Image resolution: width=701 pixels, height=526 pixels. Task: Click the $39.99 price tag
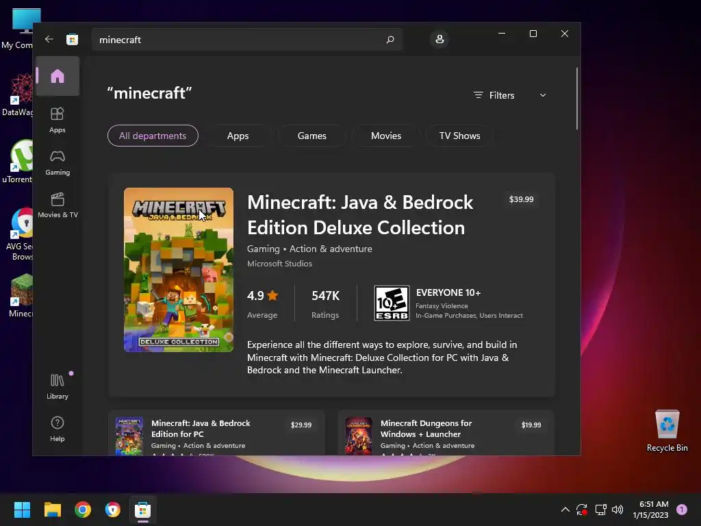[x=521, y=199]
